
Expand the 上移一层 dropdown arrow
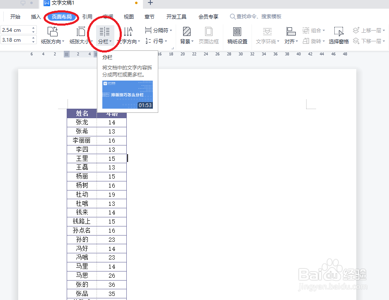click(x=384, y=31)
